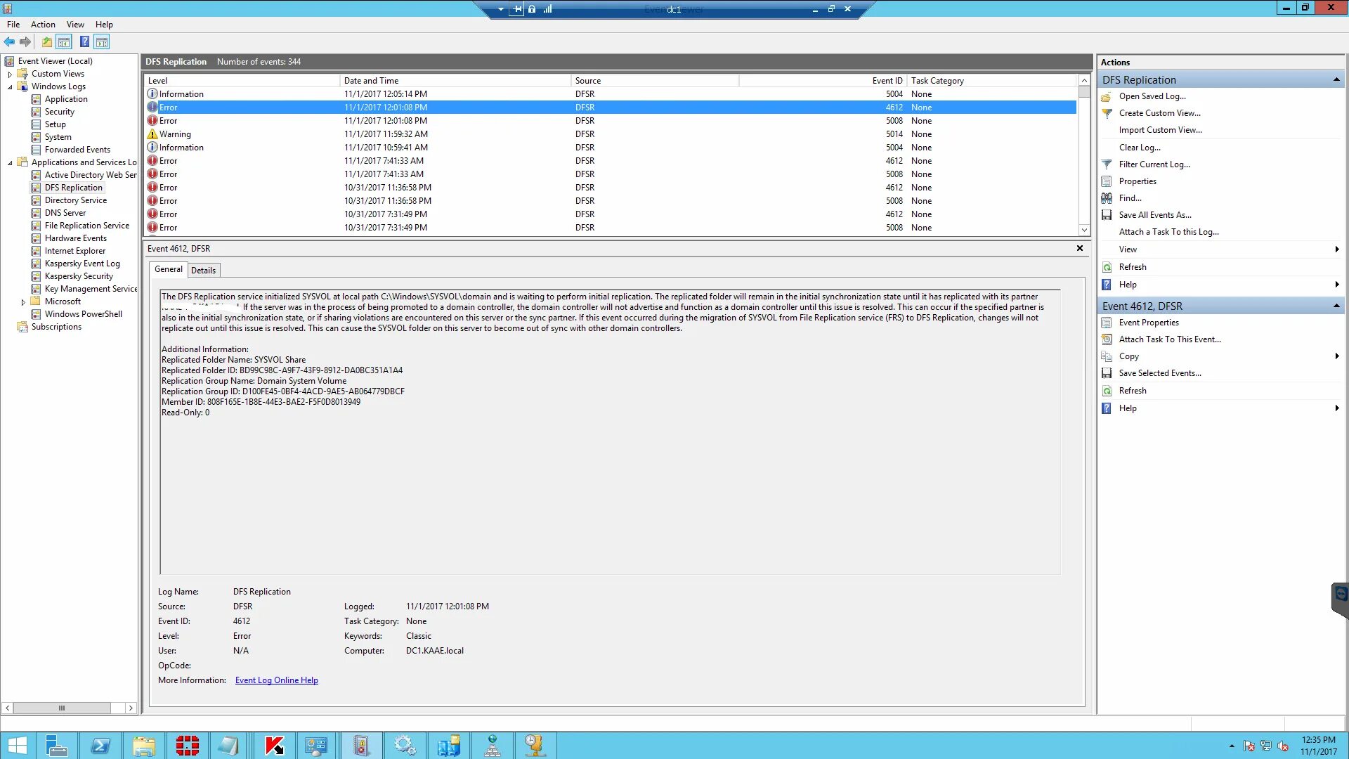
Task: Expand the Microsoft folder node
Action: coord(23,302)
